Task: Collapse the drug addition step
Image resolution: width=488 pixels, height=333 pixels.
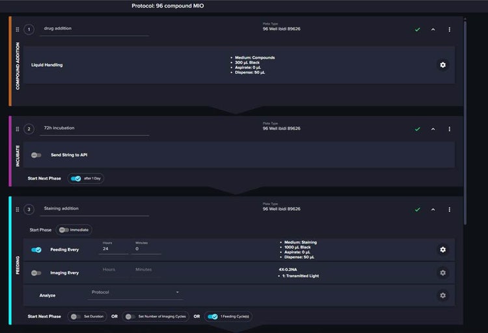Action: pyautogui.click(x=433, y=29)
